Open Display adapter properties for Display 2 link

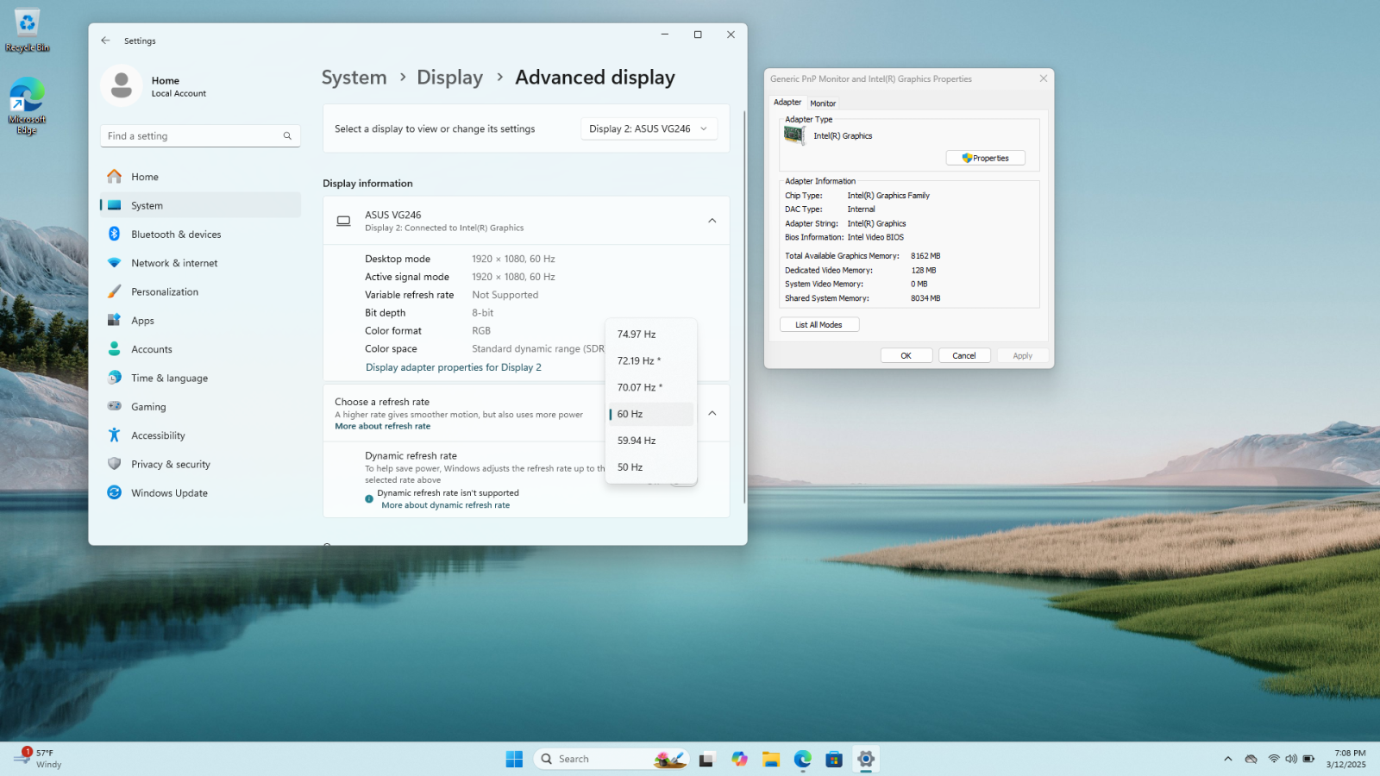454,367
